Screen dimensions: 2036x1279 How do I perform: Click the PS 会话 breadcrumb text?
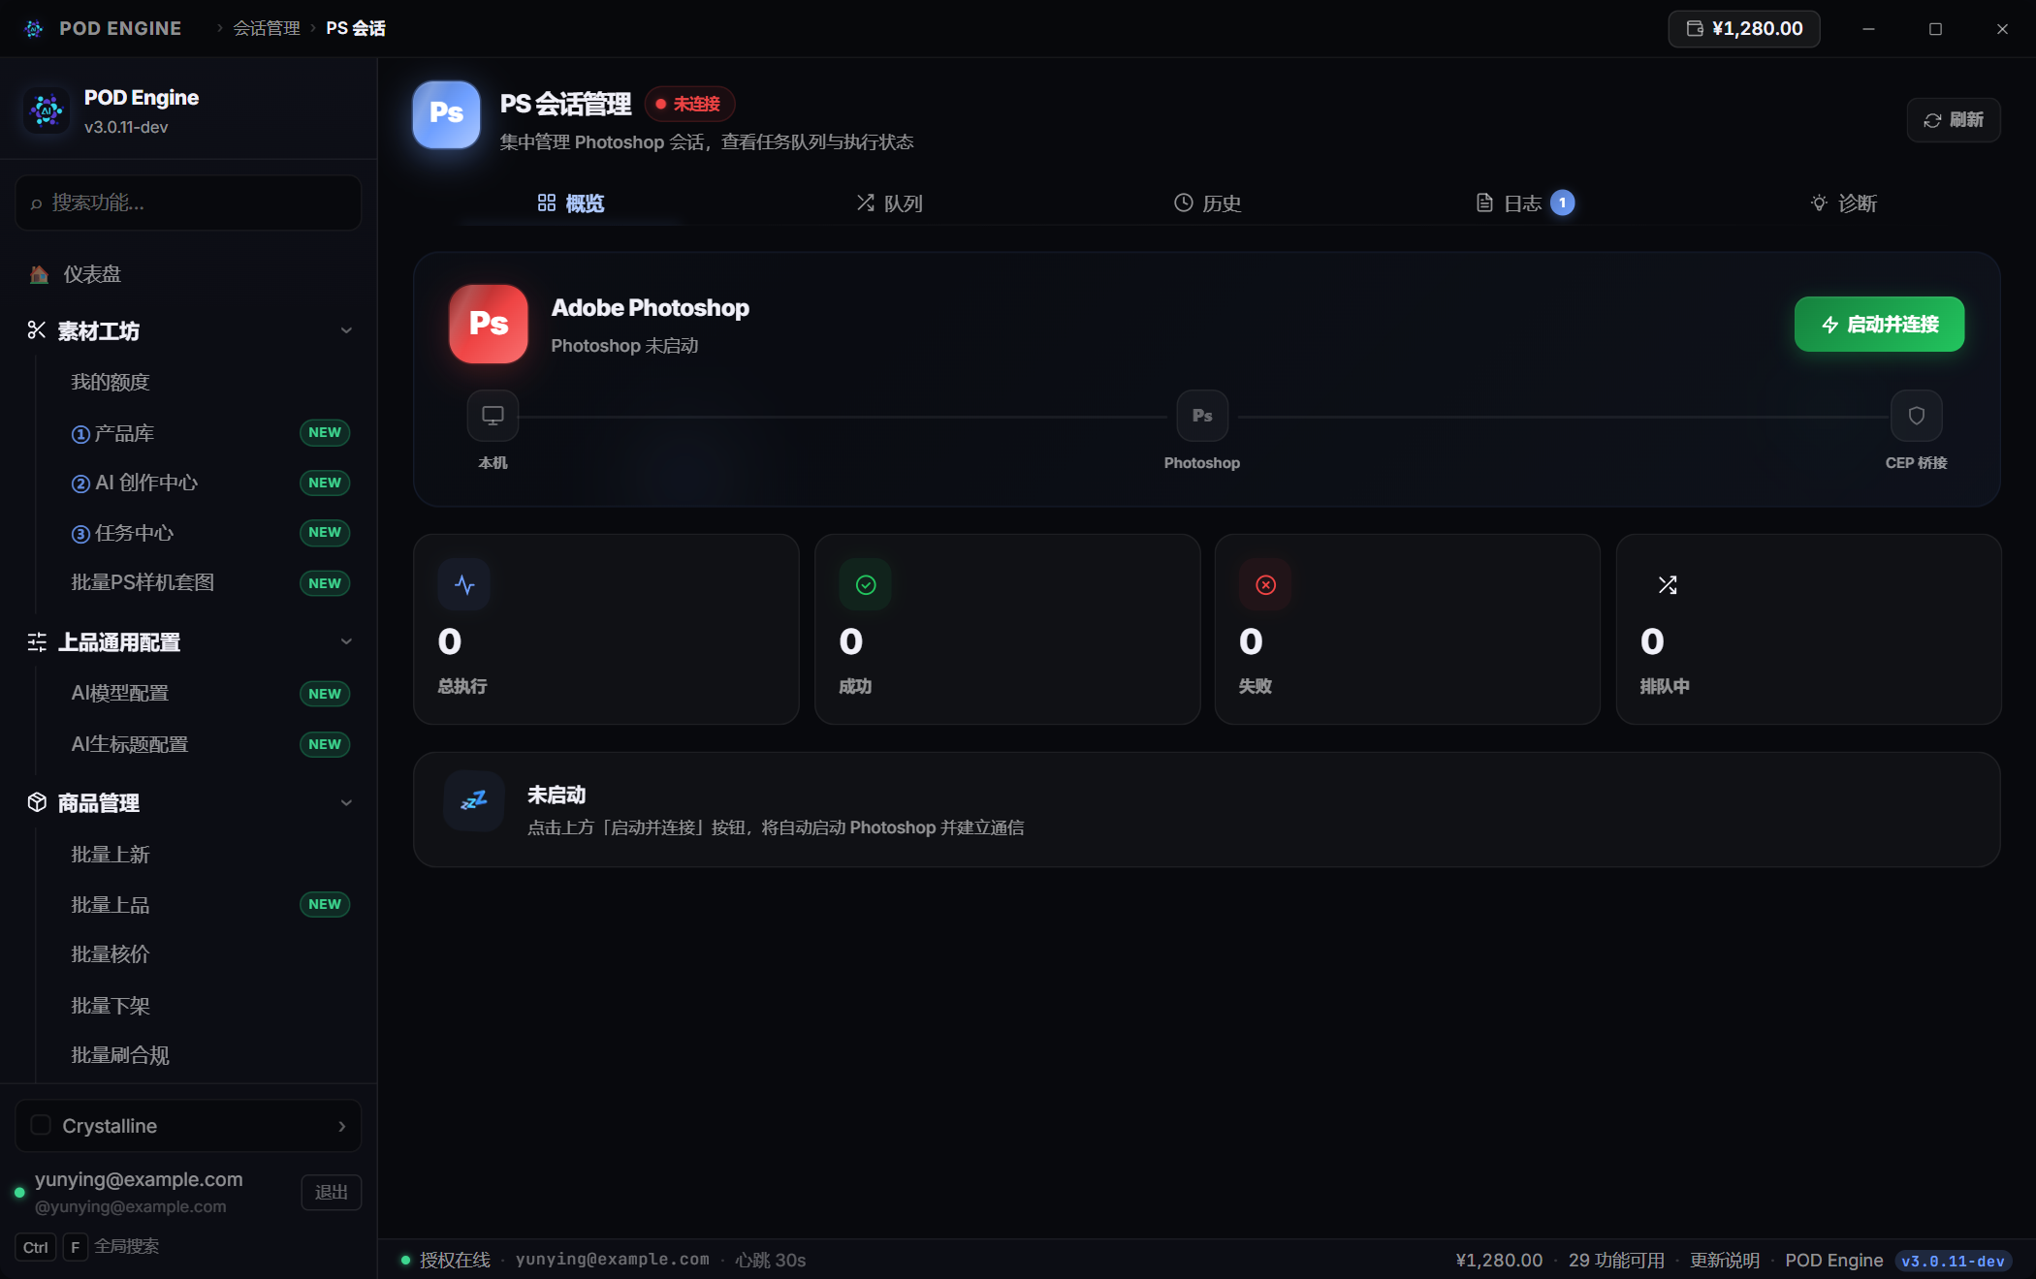355,28
